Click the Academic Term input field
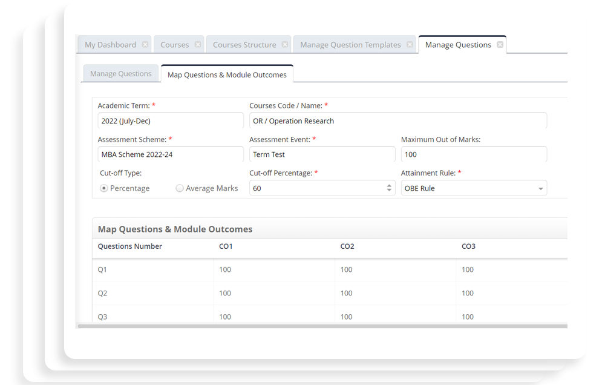The image size is (605, 385). (x=170, y=120)
